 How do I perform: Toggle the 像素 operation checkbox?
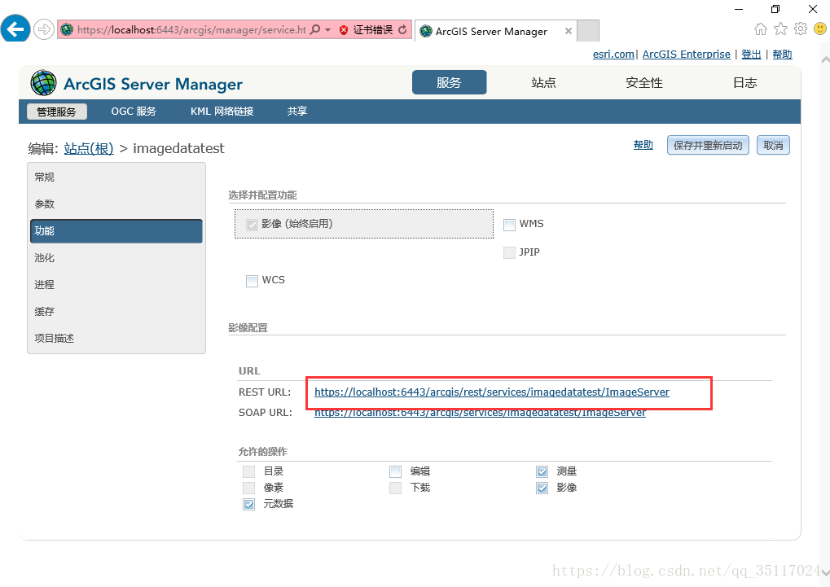tap(248, 488)
